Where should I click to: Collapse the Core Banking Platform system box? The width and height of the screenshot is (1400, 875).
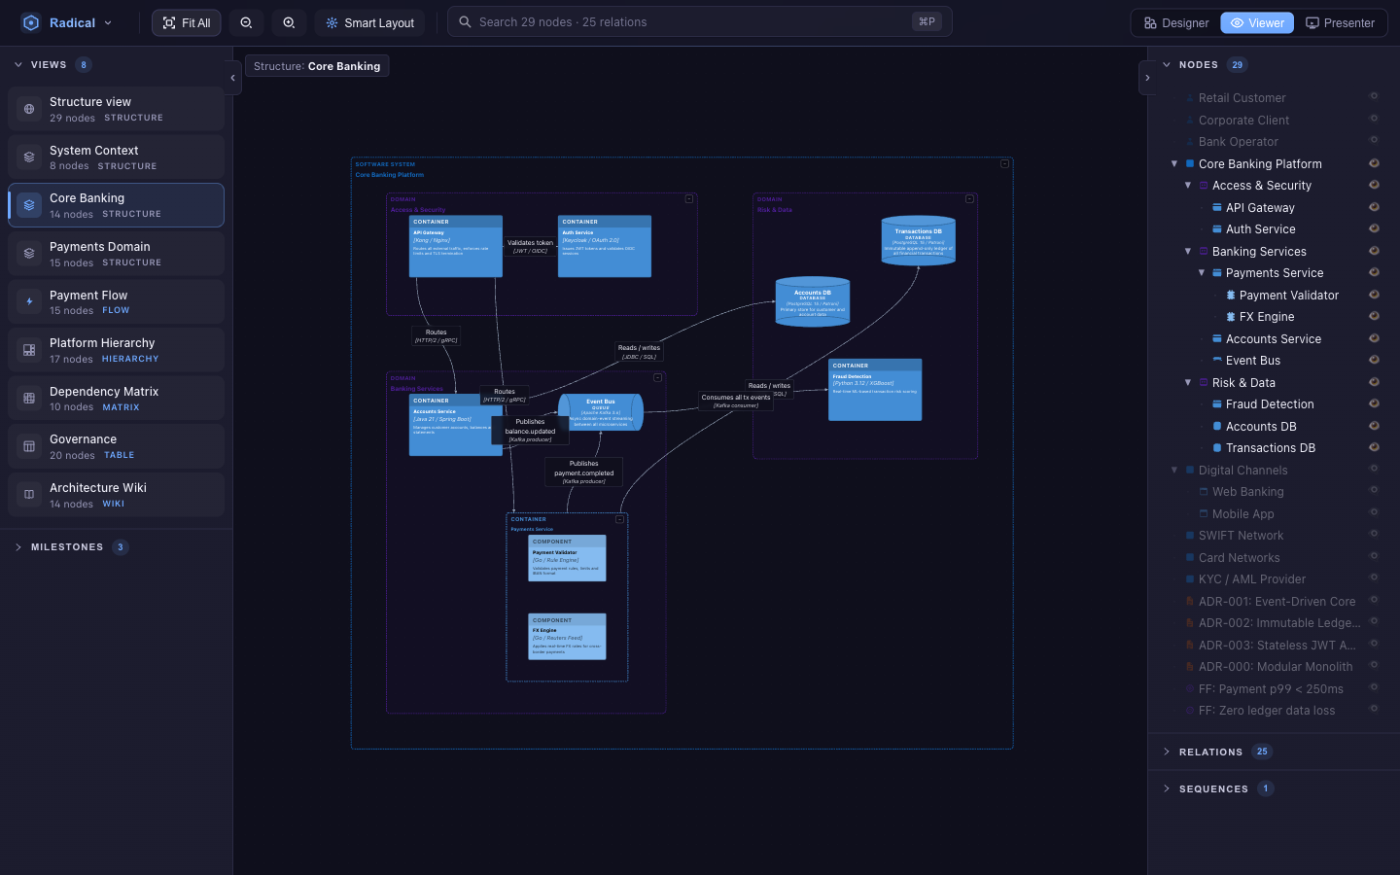tap(1004, 163)
